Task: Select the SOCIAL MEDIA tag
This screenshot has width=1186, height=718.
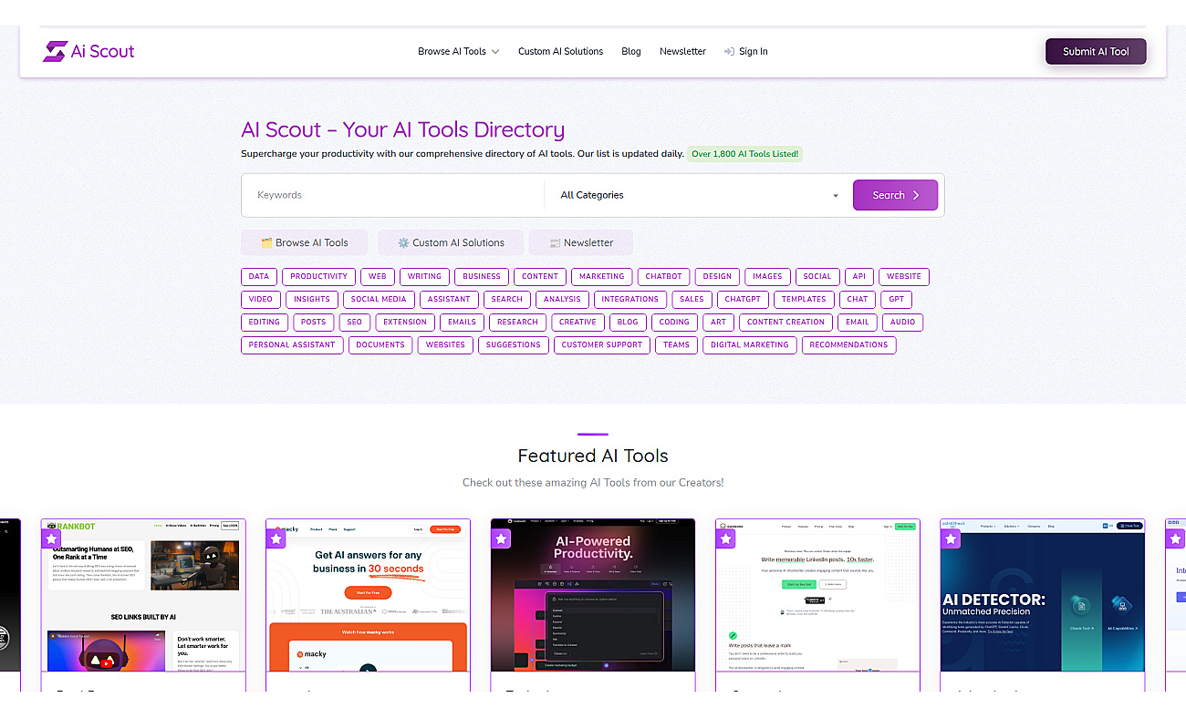Action: tap(379, 299)
